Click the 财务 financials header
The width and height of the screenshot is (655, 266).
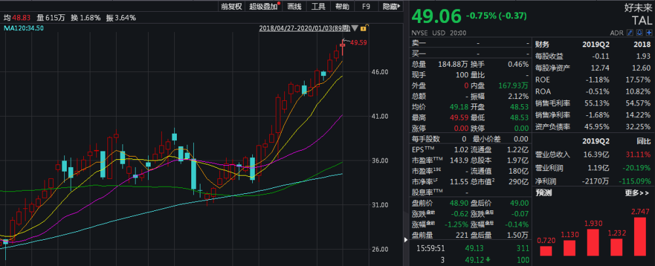click(x=542, y=45)
